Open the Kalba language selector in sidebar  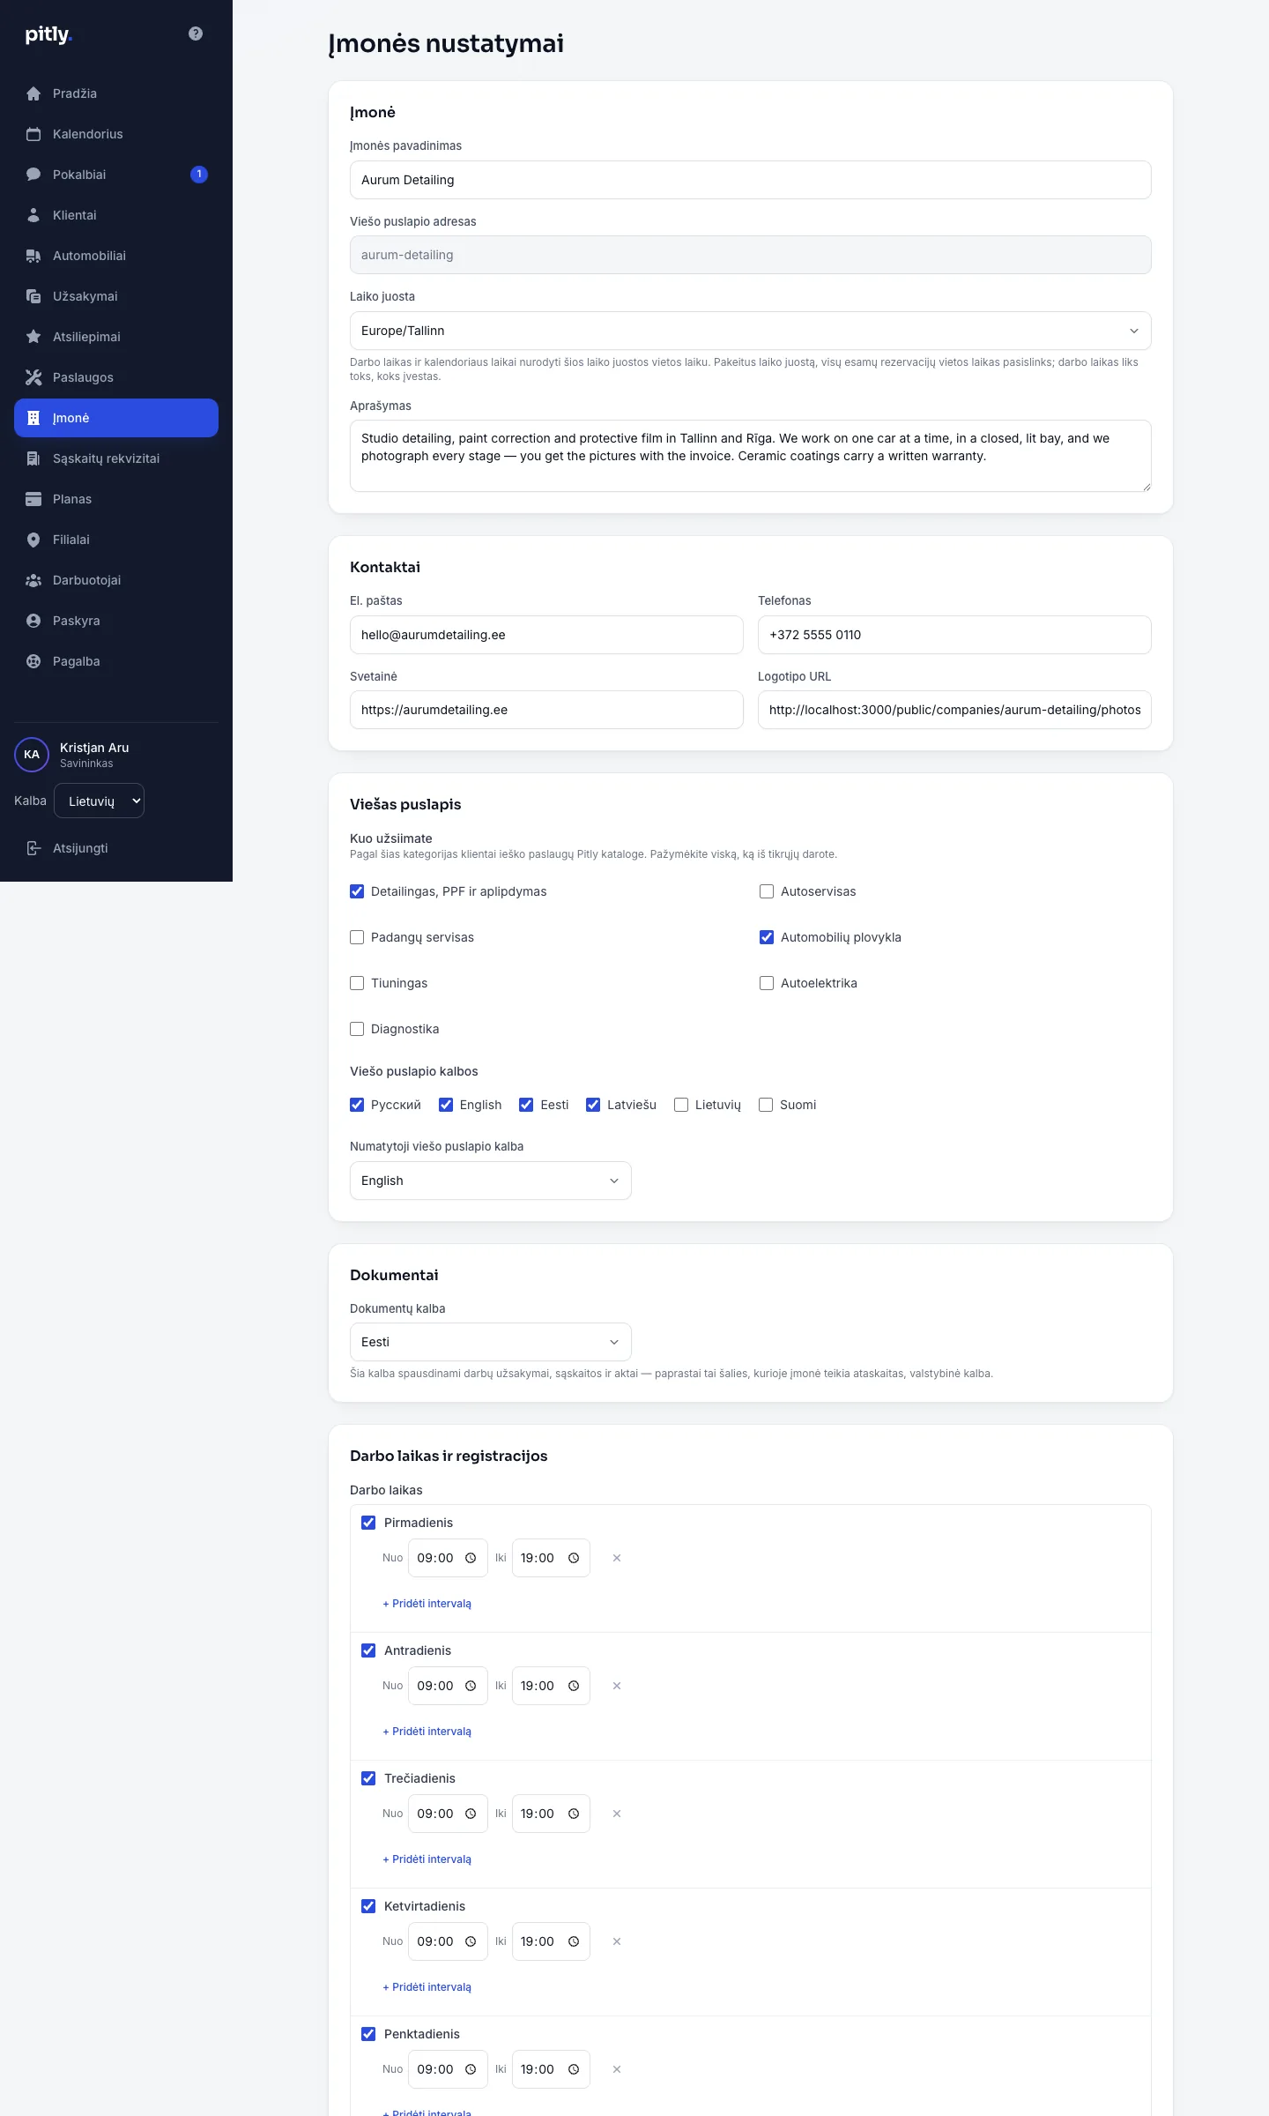click(x=99, y=801)
